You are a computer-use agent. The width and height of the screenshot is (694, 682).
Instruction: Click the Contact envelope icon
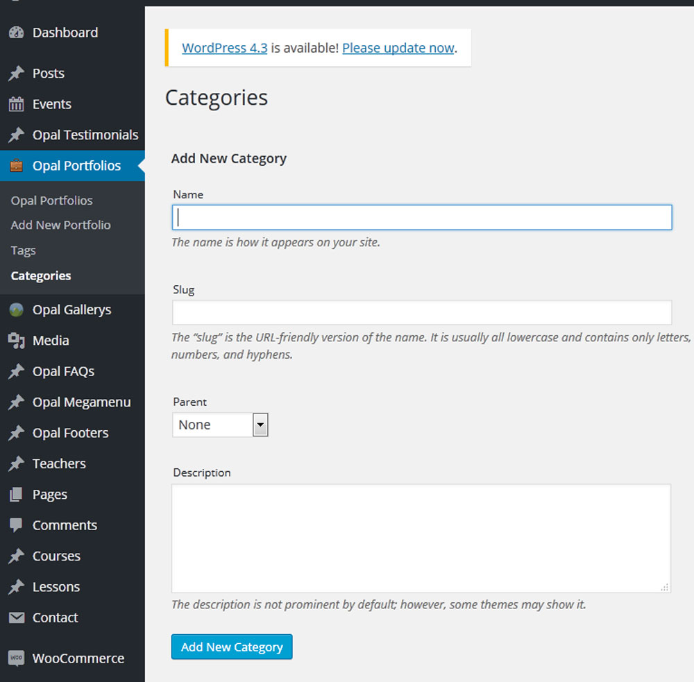pyautogui.click(x=16, y=617)
